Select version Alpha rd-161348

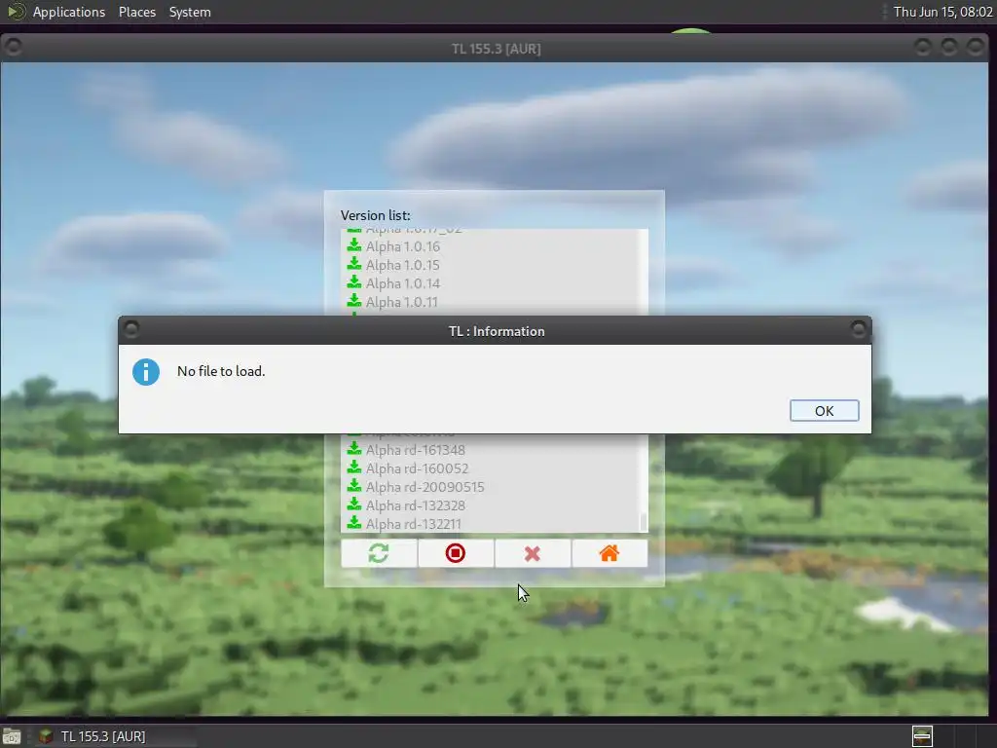[415, 450]
